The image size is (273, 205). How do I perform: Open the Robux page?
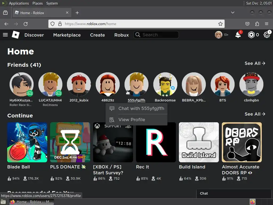(122, 35)
